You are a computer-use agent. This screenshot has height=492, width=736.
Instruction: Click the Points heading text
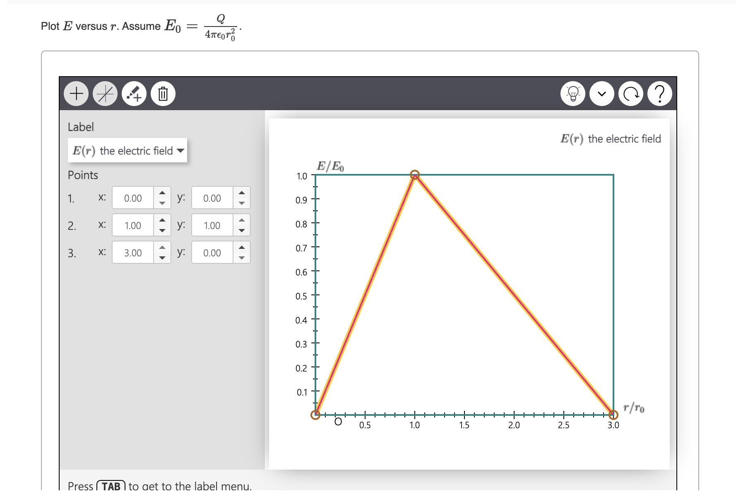tap(83, 175)
